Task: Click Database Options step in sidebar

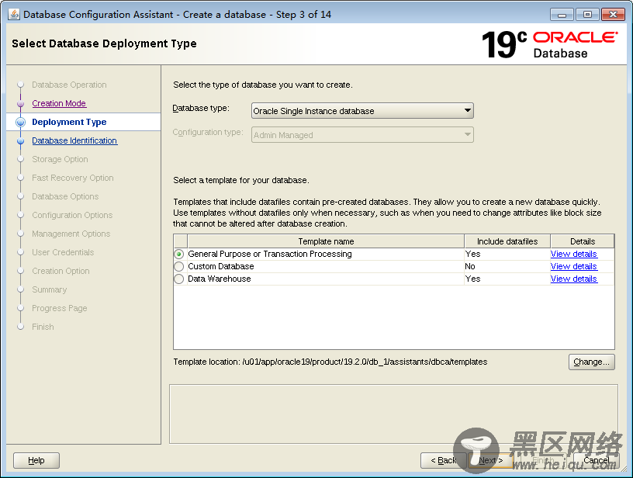Action: coord(65,196)
